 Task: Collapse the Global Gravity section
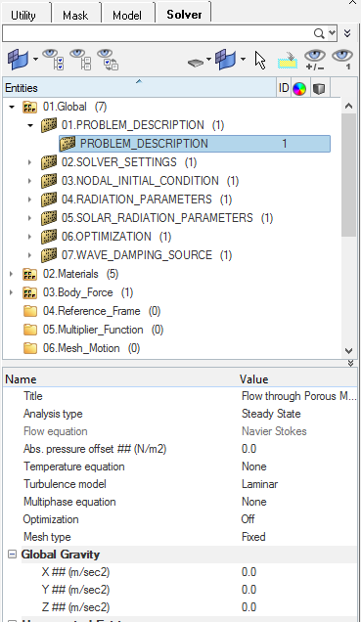(13, 555)
